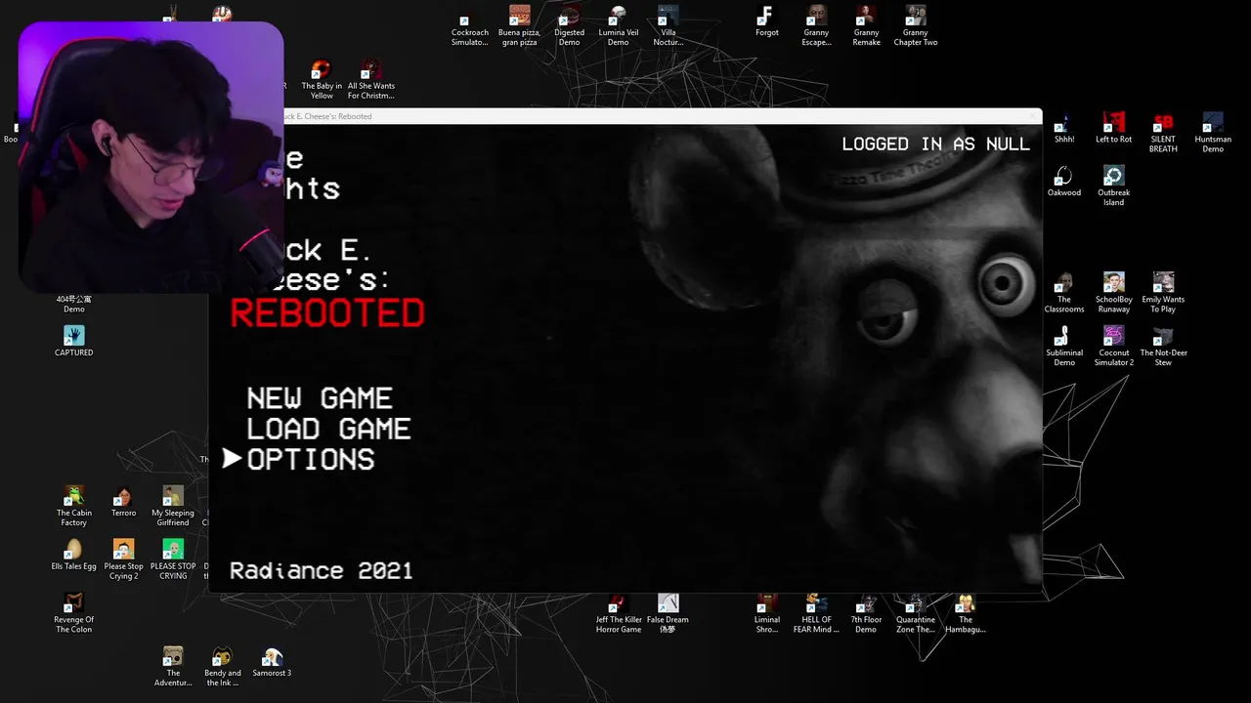Launch Granny Escape desktop shortcut
This screenshot has width=1251, height=703.
[x=816, y=26]
